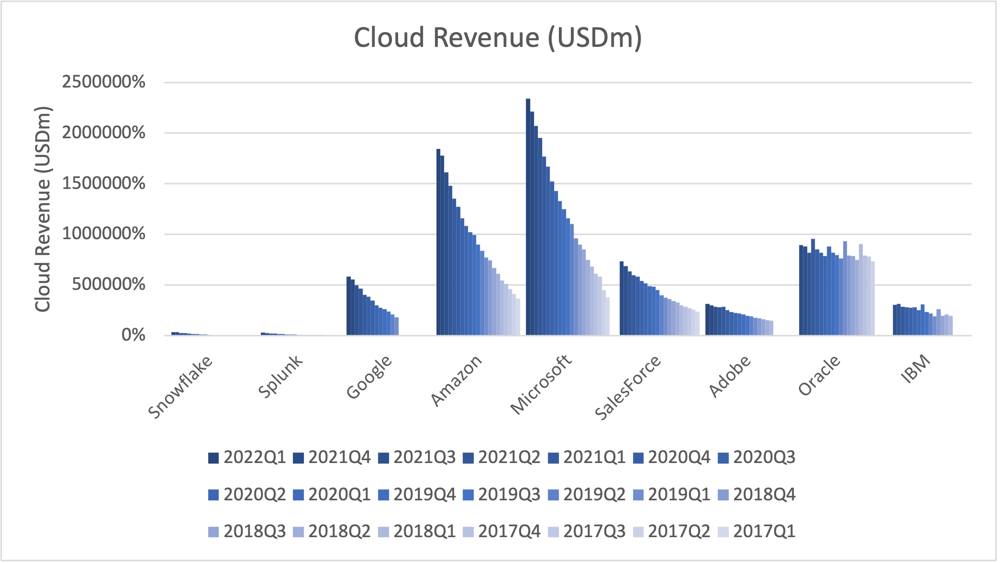
Task: Select the Microsoft category label
Action: point(541,385)
